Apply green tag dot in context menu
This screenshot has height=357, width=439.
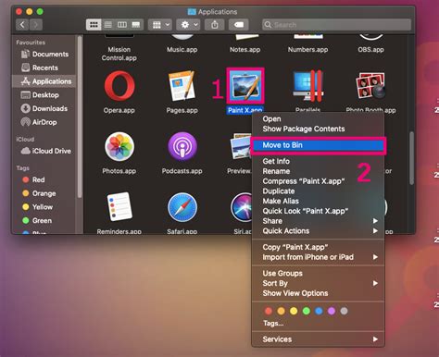tap(307, 311)
